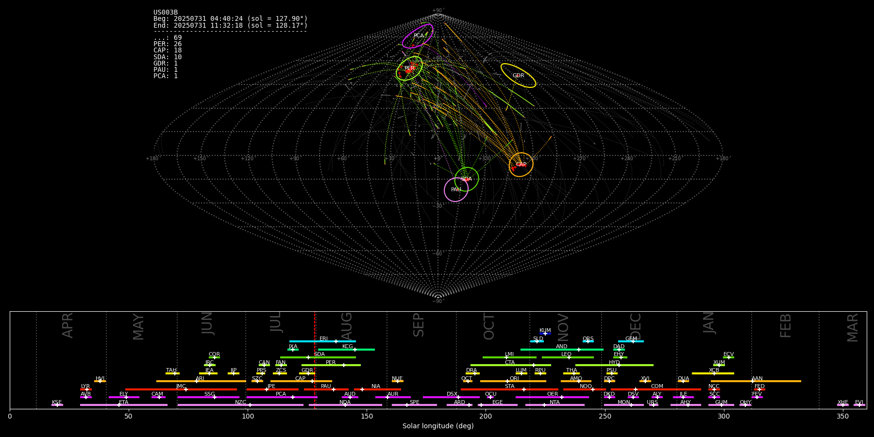The height and width of the screenshot is (437, 874).
Task: Click the 'Solar longitude (deg)' axis title
Action: pyautogui.click(x=438, y=426)
